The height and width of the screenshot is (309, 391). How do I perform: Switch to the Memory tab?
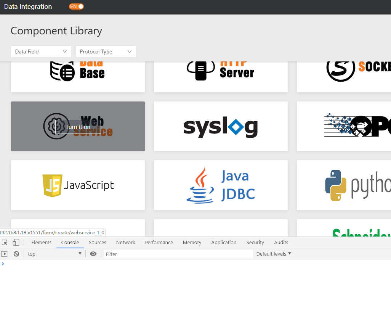click(192, 242)
